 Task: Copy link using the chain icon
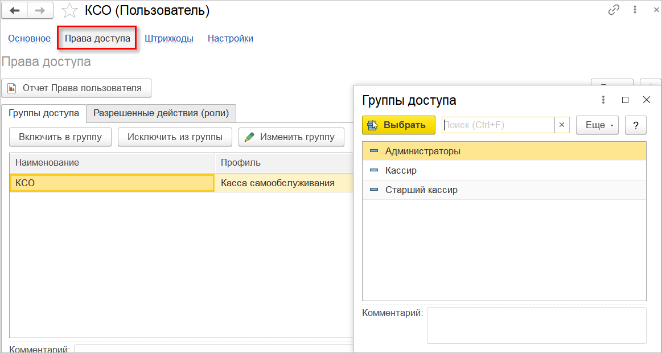pos(614,10)
